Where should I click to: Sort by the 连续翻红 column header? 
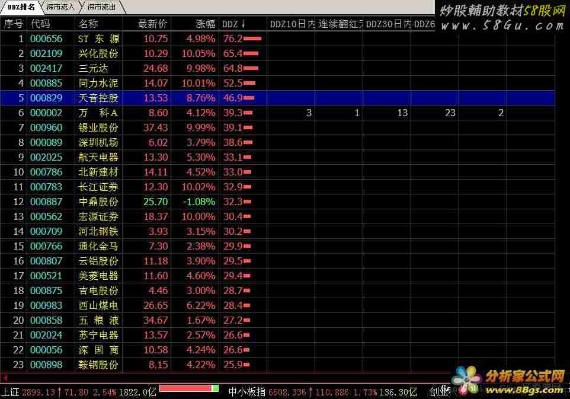(x=340, y=24)
